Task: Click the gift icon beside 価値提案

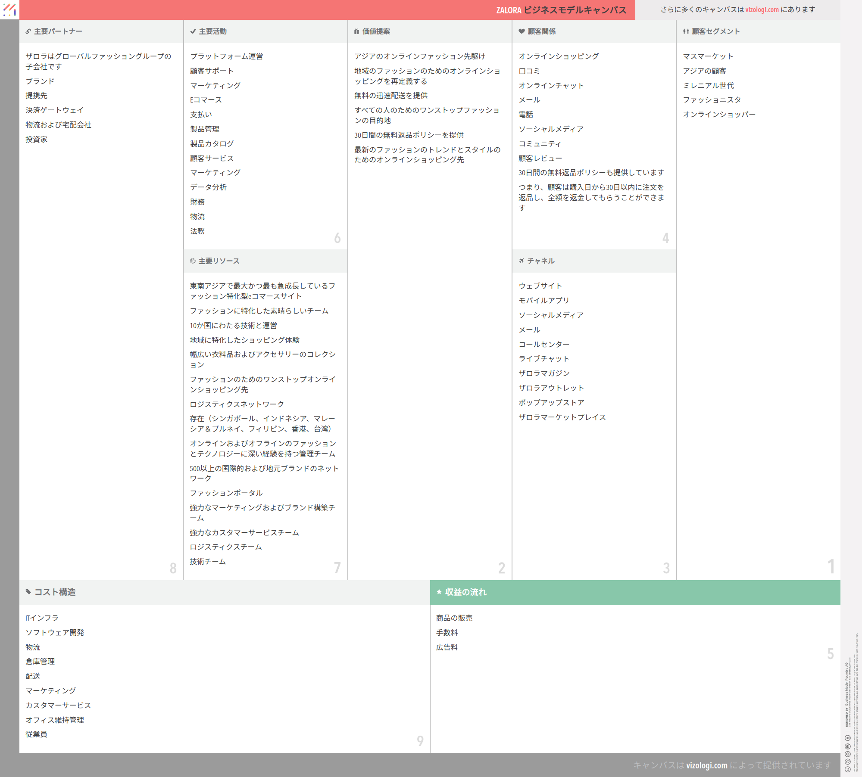Action: click(x=356, y=31)
